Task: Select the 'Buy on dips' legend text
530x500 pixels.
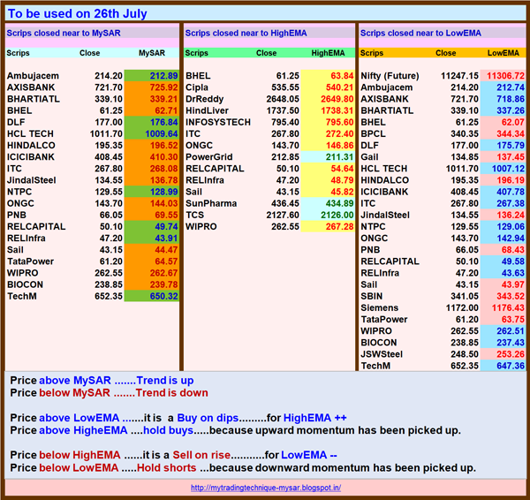Action: pyautogui.click(x=208, y=418)
